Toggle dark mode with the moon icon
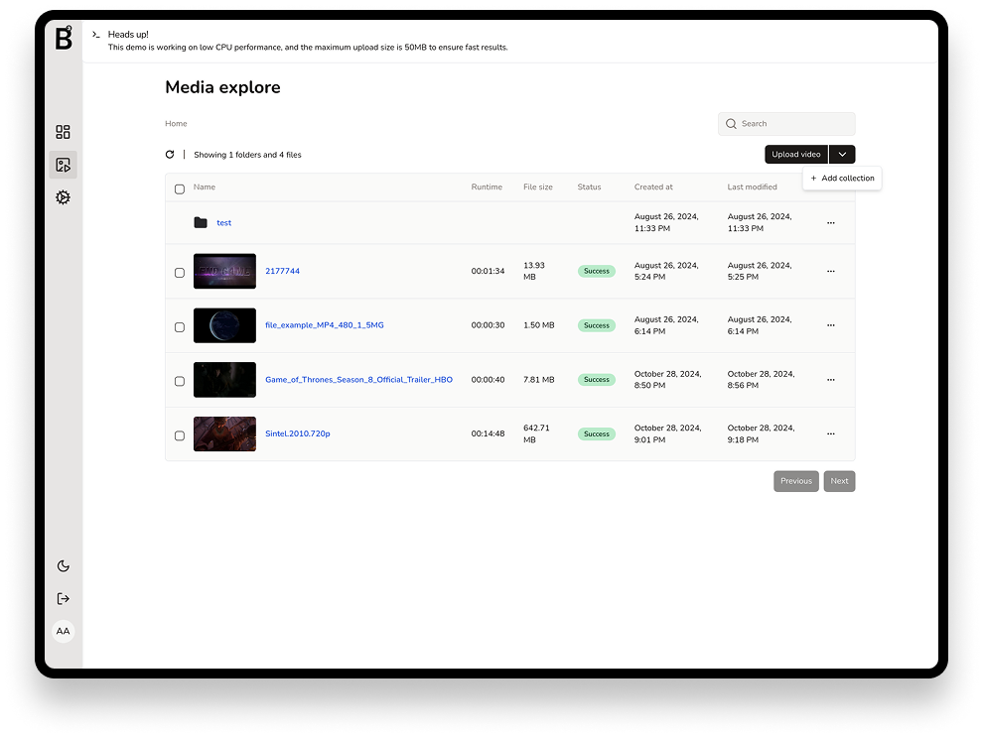Image resolution: width=983 pixels, height=738 pixels. click(x=63, y=565)
